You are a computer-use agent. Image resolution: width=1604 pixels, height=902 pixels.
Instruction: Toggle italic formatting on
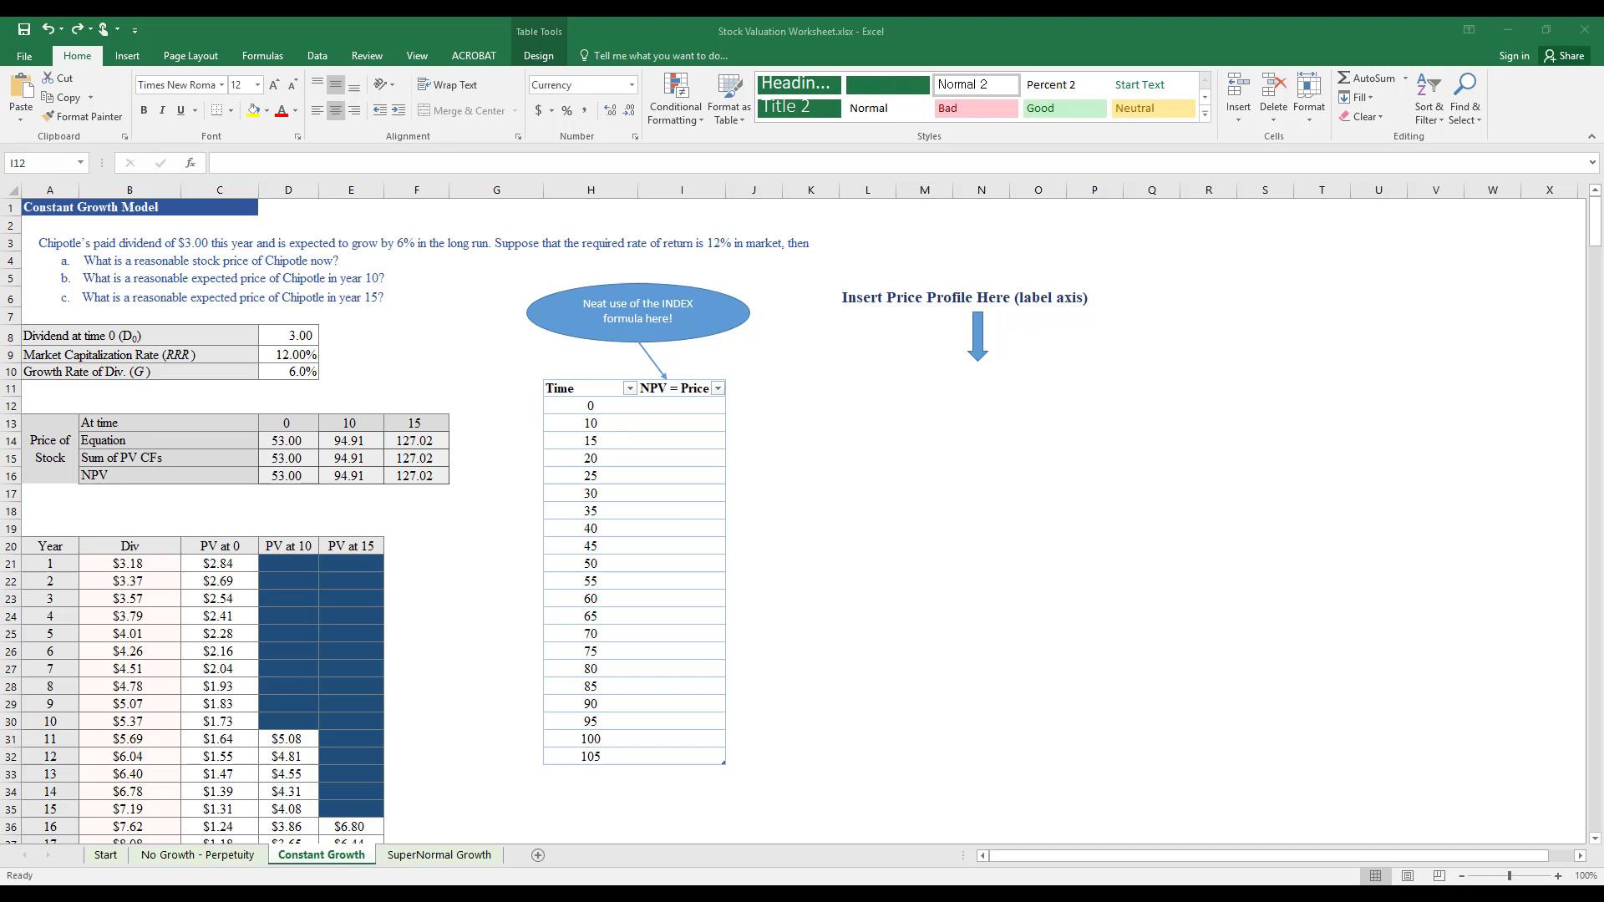(x=162, y=110)
